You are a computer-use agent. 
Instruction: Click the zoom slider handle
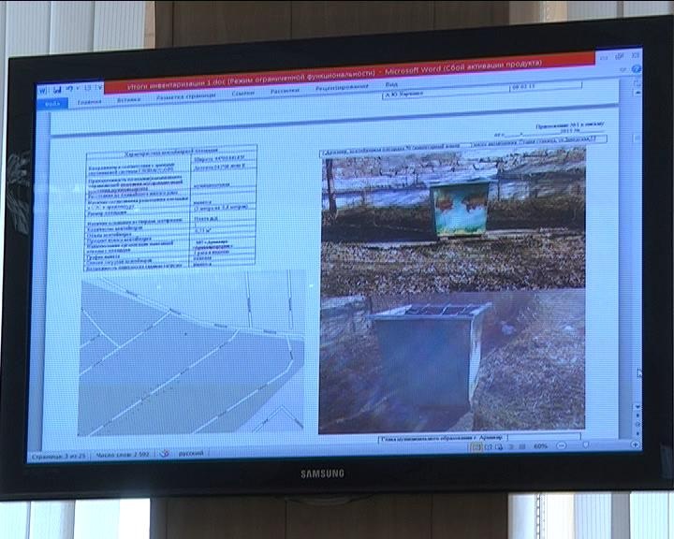[585, 445]
